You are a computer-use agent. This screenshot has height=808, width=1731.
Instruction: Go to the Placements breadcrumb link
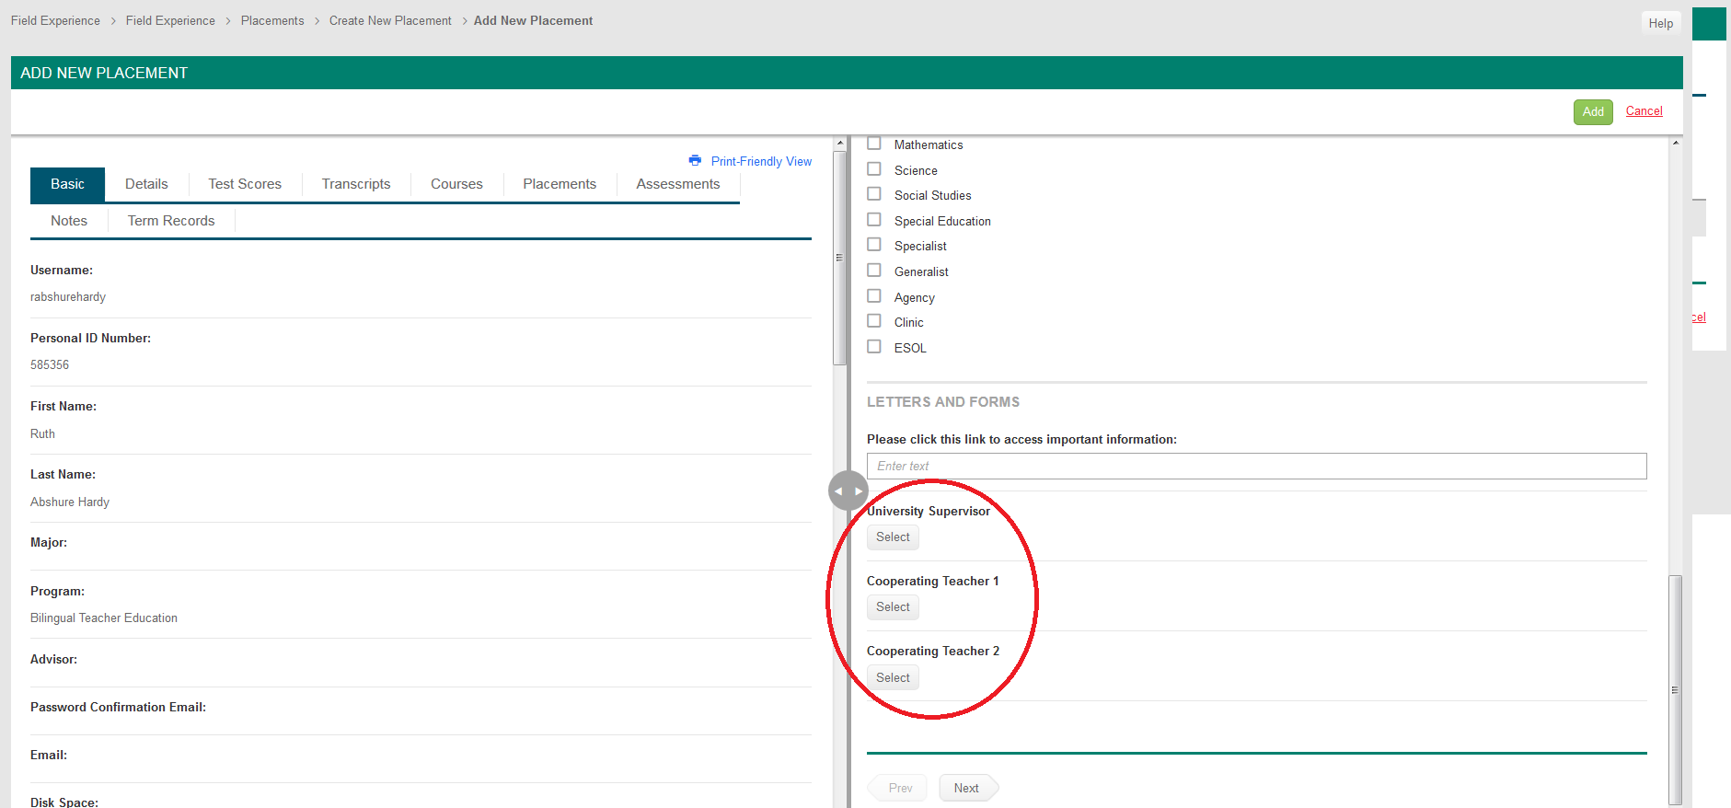(272, 21)
